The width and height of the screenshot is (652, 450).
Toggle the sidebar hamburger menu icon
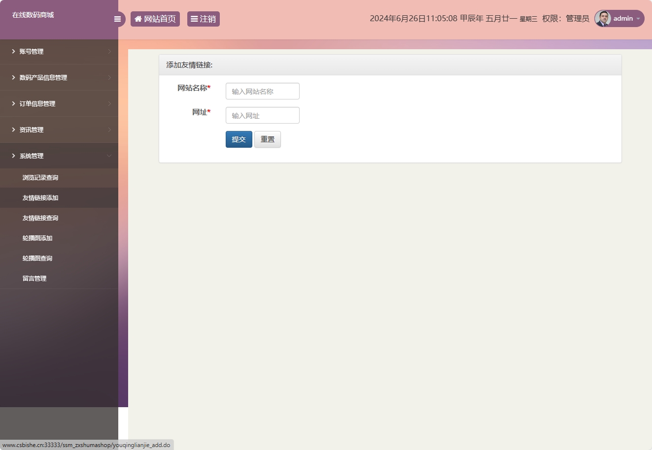(117, 19)
